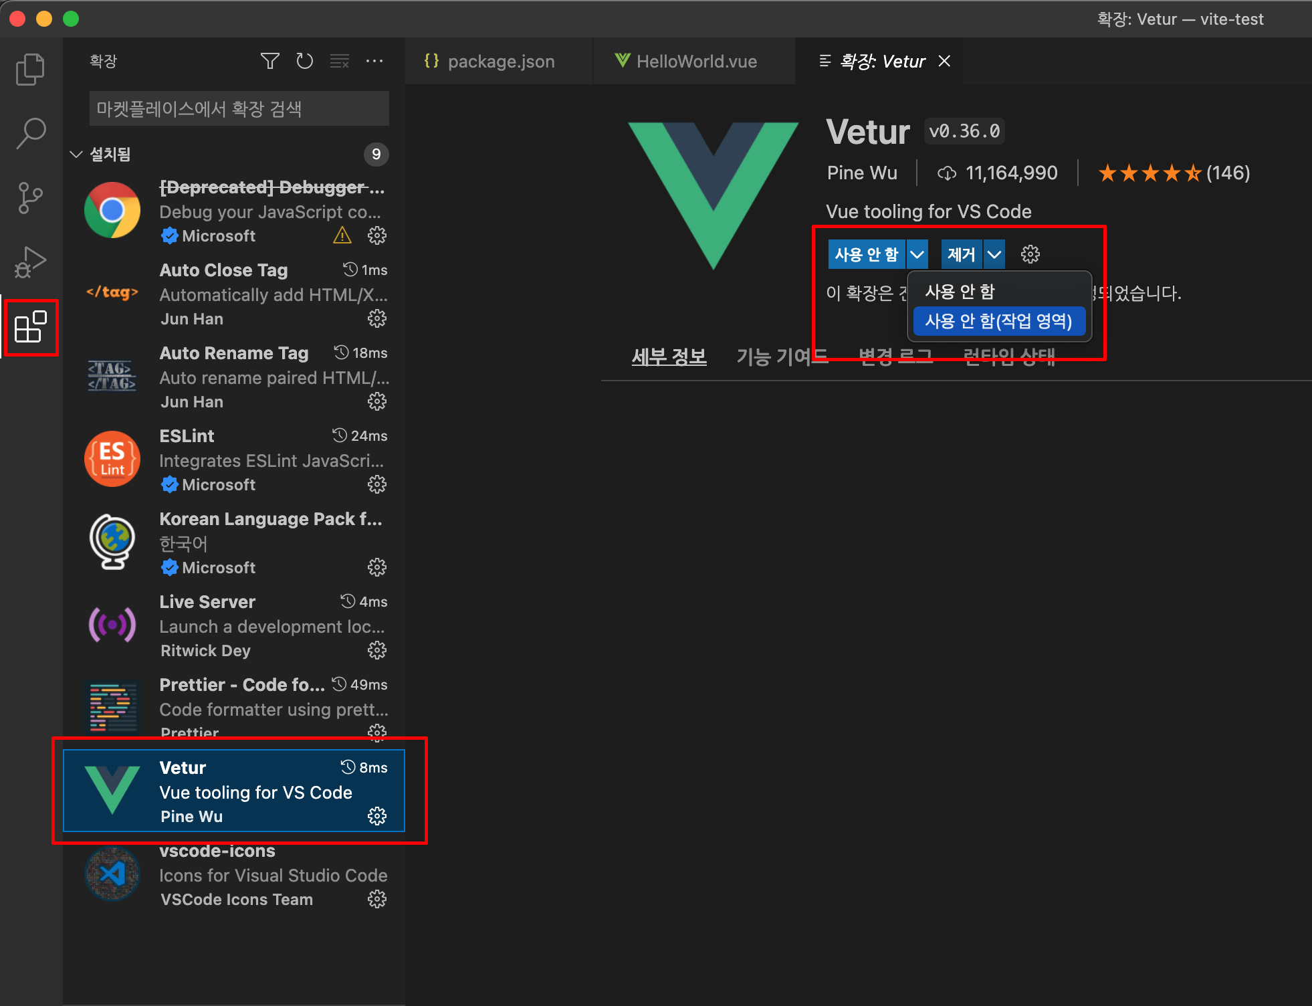Open the Search view in activity bar
Screen dimensions: 1312x1006
[30, 133]
